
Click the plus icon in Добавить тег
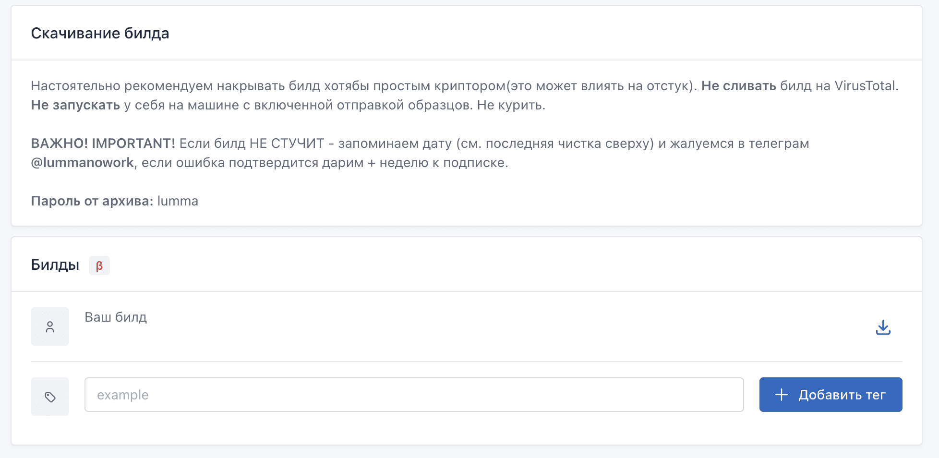click(x=782, y=395)
